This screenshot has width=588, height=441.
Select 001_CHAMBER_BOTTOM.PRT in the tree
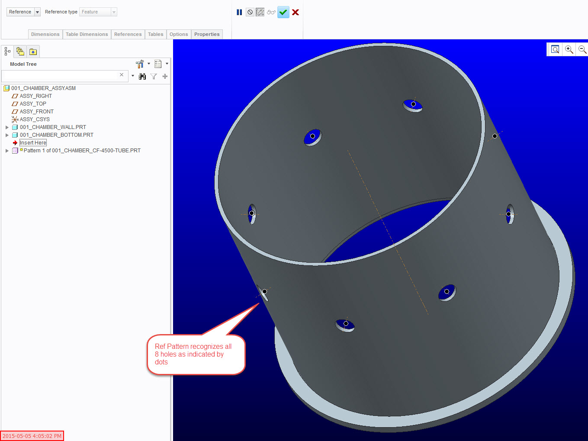[x=56, y=135]
